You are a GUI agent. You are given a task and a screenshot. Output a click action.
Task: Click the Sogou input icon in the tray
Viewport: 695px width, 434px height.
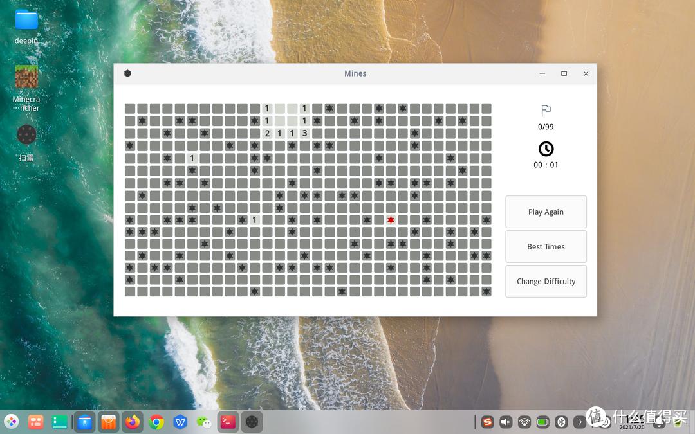(x=488, y=422)
